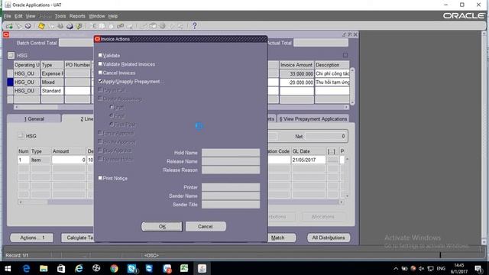Click the Sender Title field
489x275 pixels.
pos(231,205)
